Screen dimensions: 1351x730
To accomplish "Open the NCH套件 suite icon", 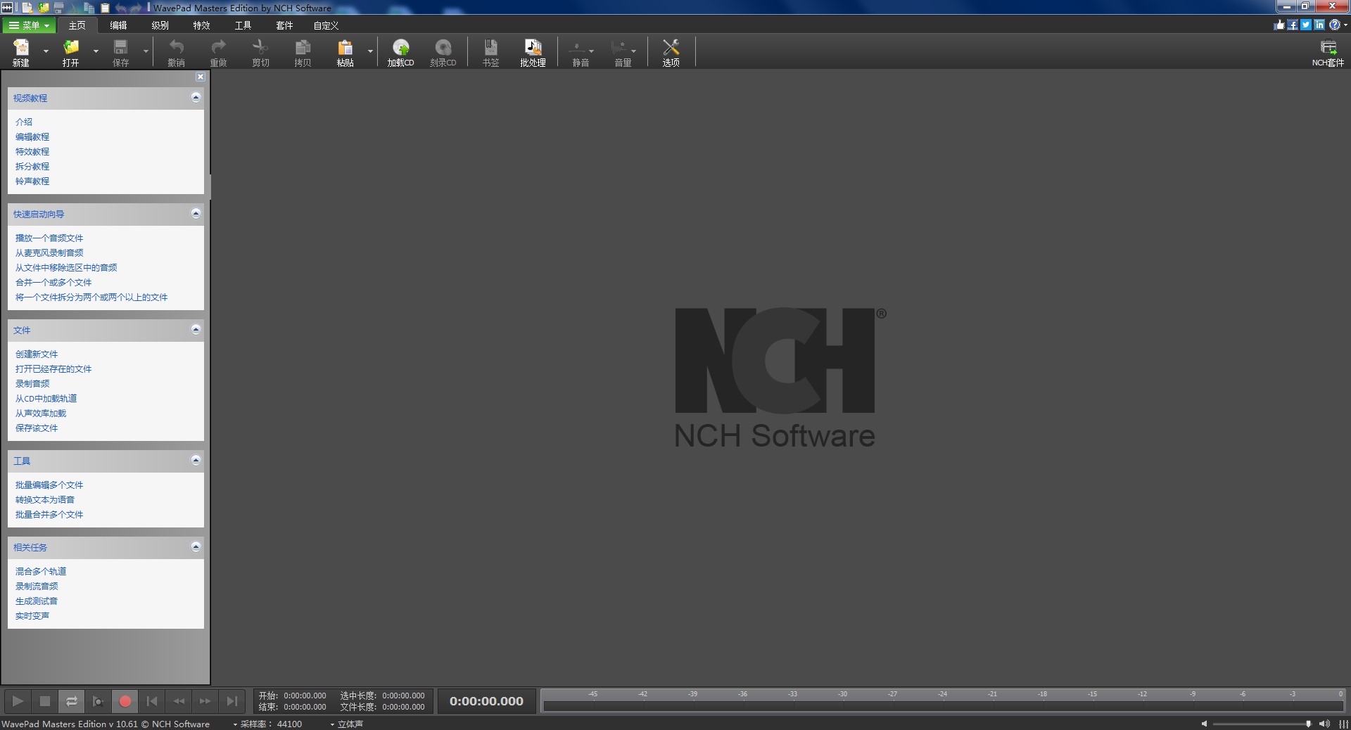I will click(x=1328, y=52).
